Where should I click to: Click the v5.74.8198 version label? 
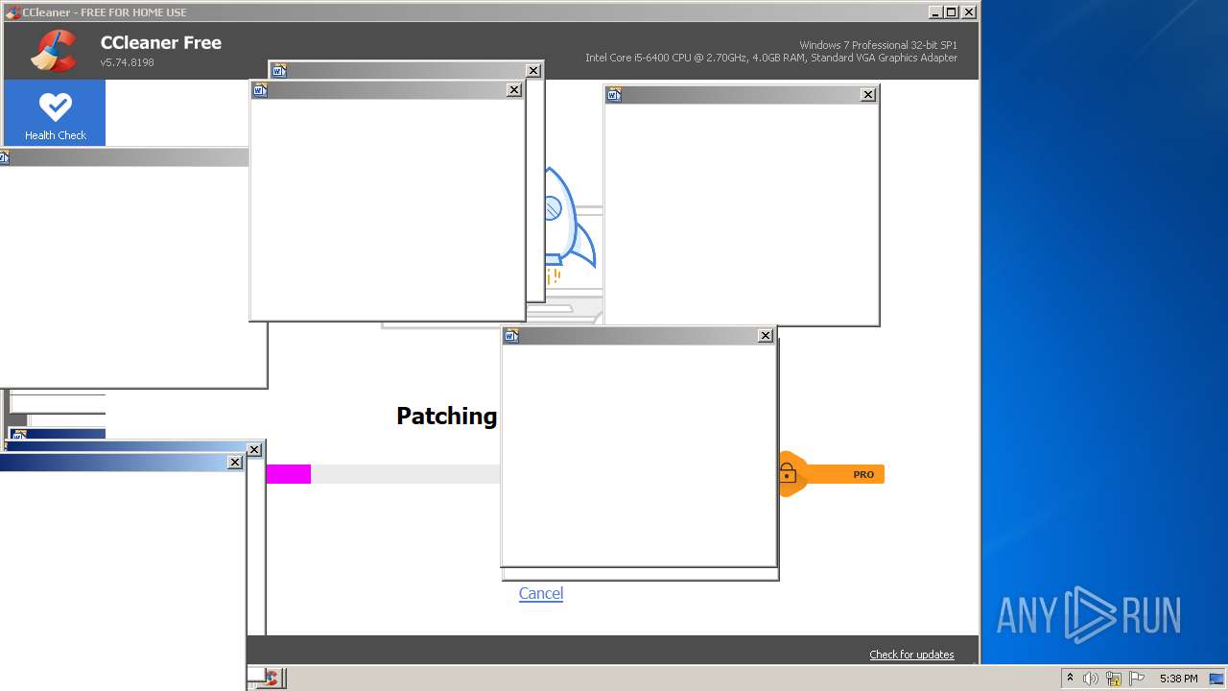(x=128, y=62)
